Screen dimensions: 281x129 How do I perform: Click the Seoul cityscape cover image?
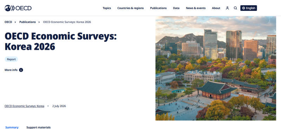pos(216,68)
